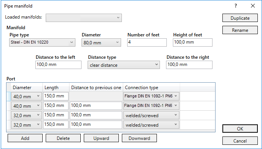
Task: Click the Number of feet field
Action: tap(147, 42)
